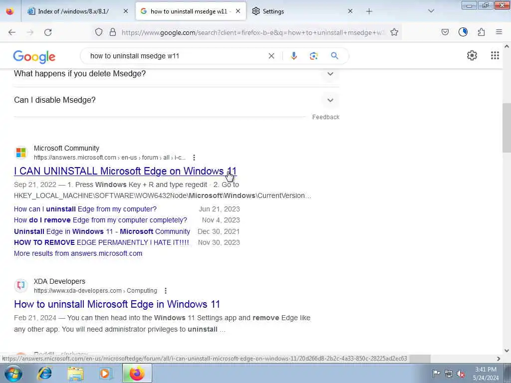Close the Settings tab

[x=350, y=11]
